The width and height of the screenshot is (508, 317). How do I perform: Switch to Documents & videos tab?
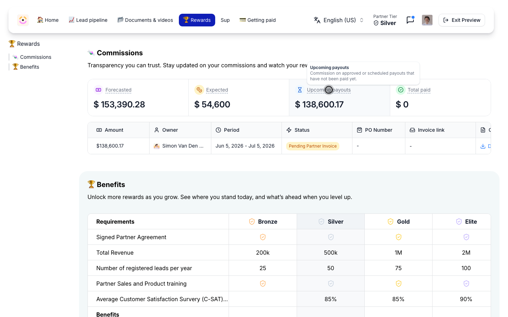145,20
